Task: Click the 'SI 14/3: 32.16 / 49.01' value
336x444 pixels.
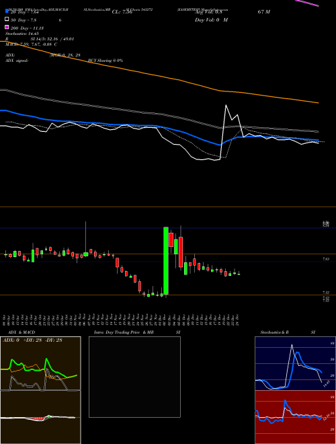Action: 52,39
